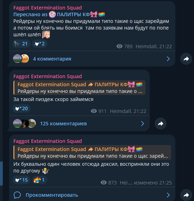This screenshot has width=194, height=201.
Task: Open quoted reply in second post
Action: pyautogui.click(x=79, y=88)
